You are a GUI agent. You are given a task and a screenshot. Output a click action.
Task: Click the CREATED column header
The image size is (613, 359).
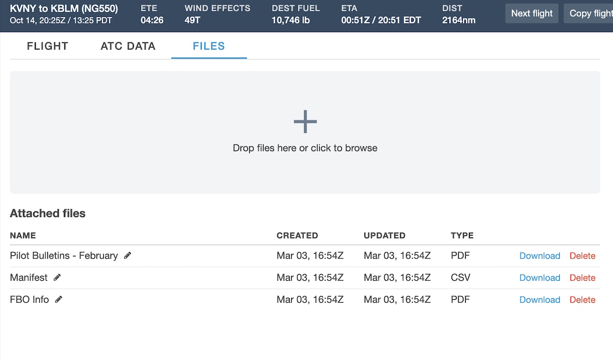point(297,235)
